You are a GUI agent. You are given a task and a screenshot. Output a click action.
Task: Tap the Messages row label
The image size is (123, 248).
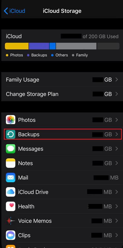pos(31,149)
